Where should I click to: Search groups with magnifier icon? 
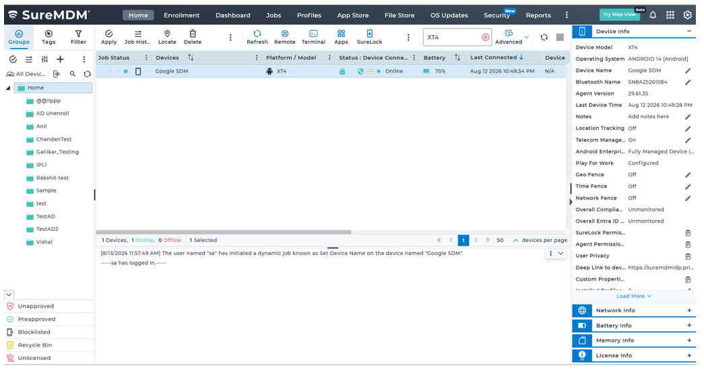tap(72, 74)
